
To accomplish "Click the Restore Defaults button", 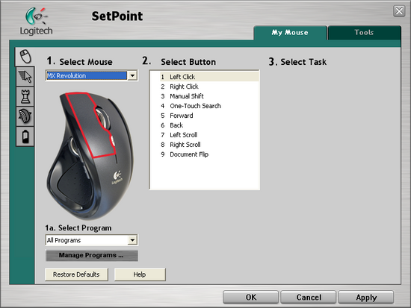I will [76, 274].
